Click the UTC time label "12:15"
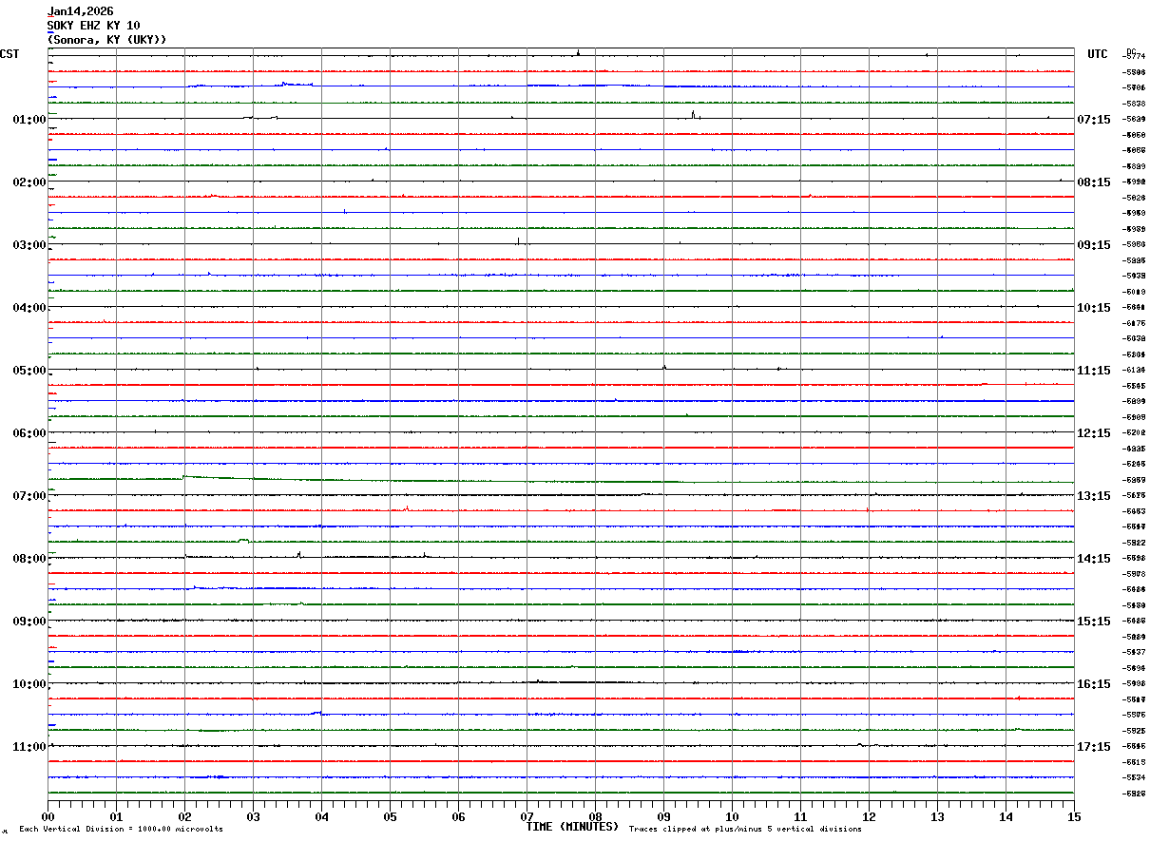1150x842 pixels. click(x=1094, y=433)
